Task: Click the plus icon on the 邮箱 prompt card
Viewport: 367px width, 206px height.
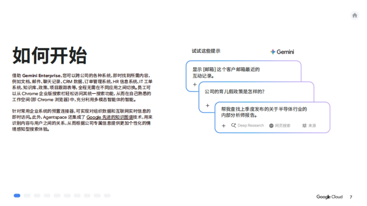Action: coord(195,85)
